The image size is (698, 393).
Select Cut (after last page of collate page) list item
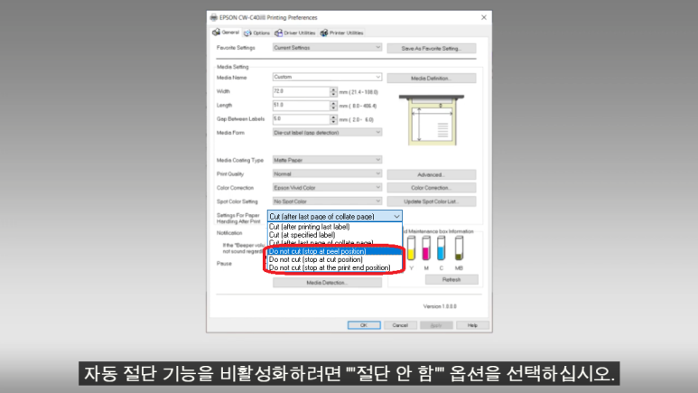pyautogui.click(x=335, y=243)
